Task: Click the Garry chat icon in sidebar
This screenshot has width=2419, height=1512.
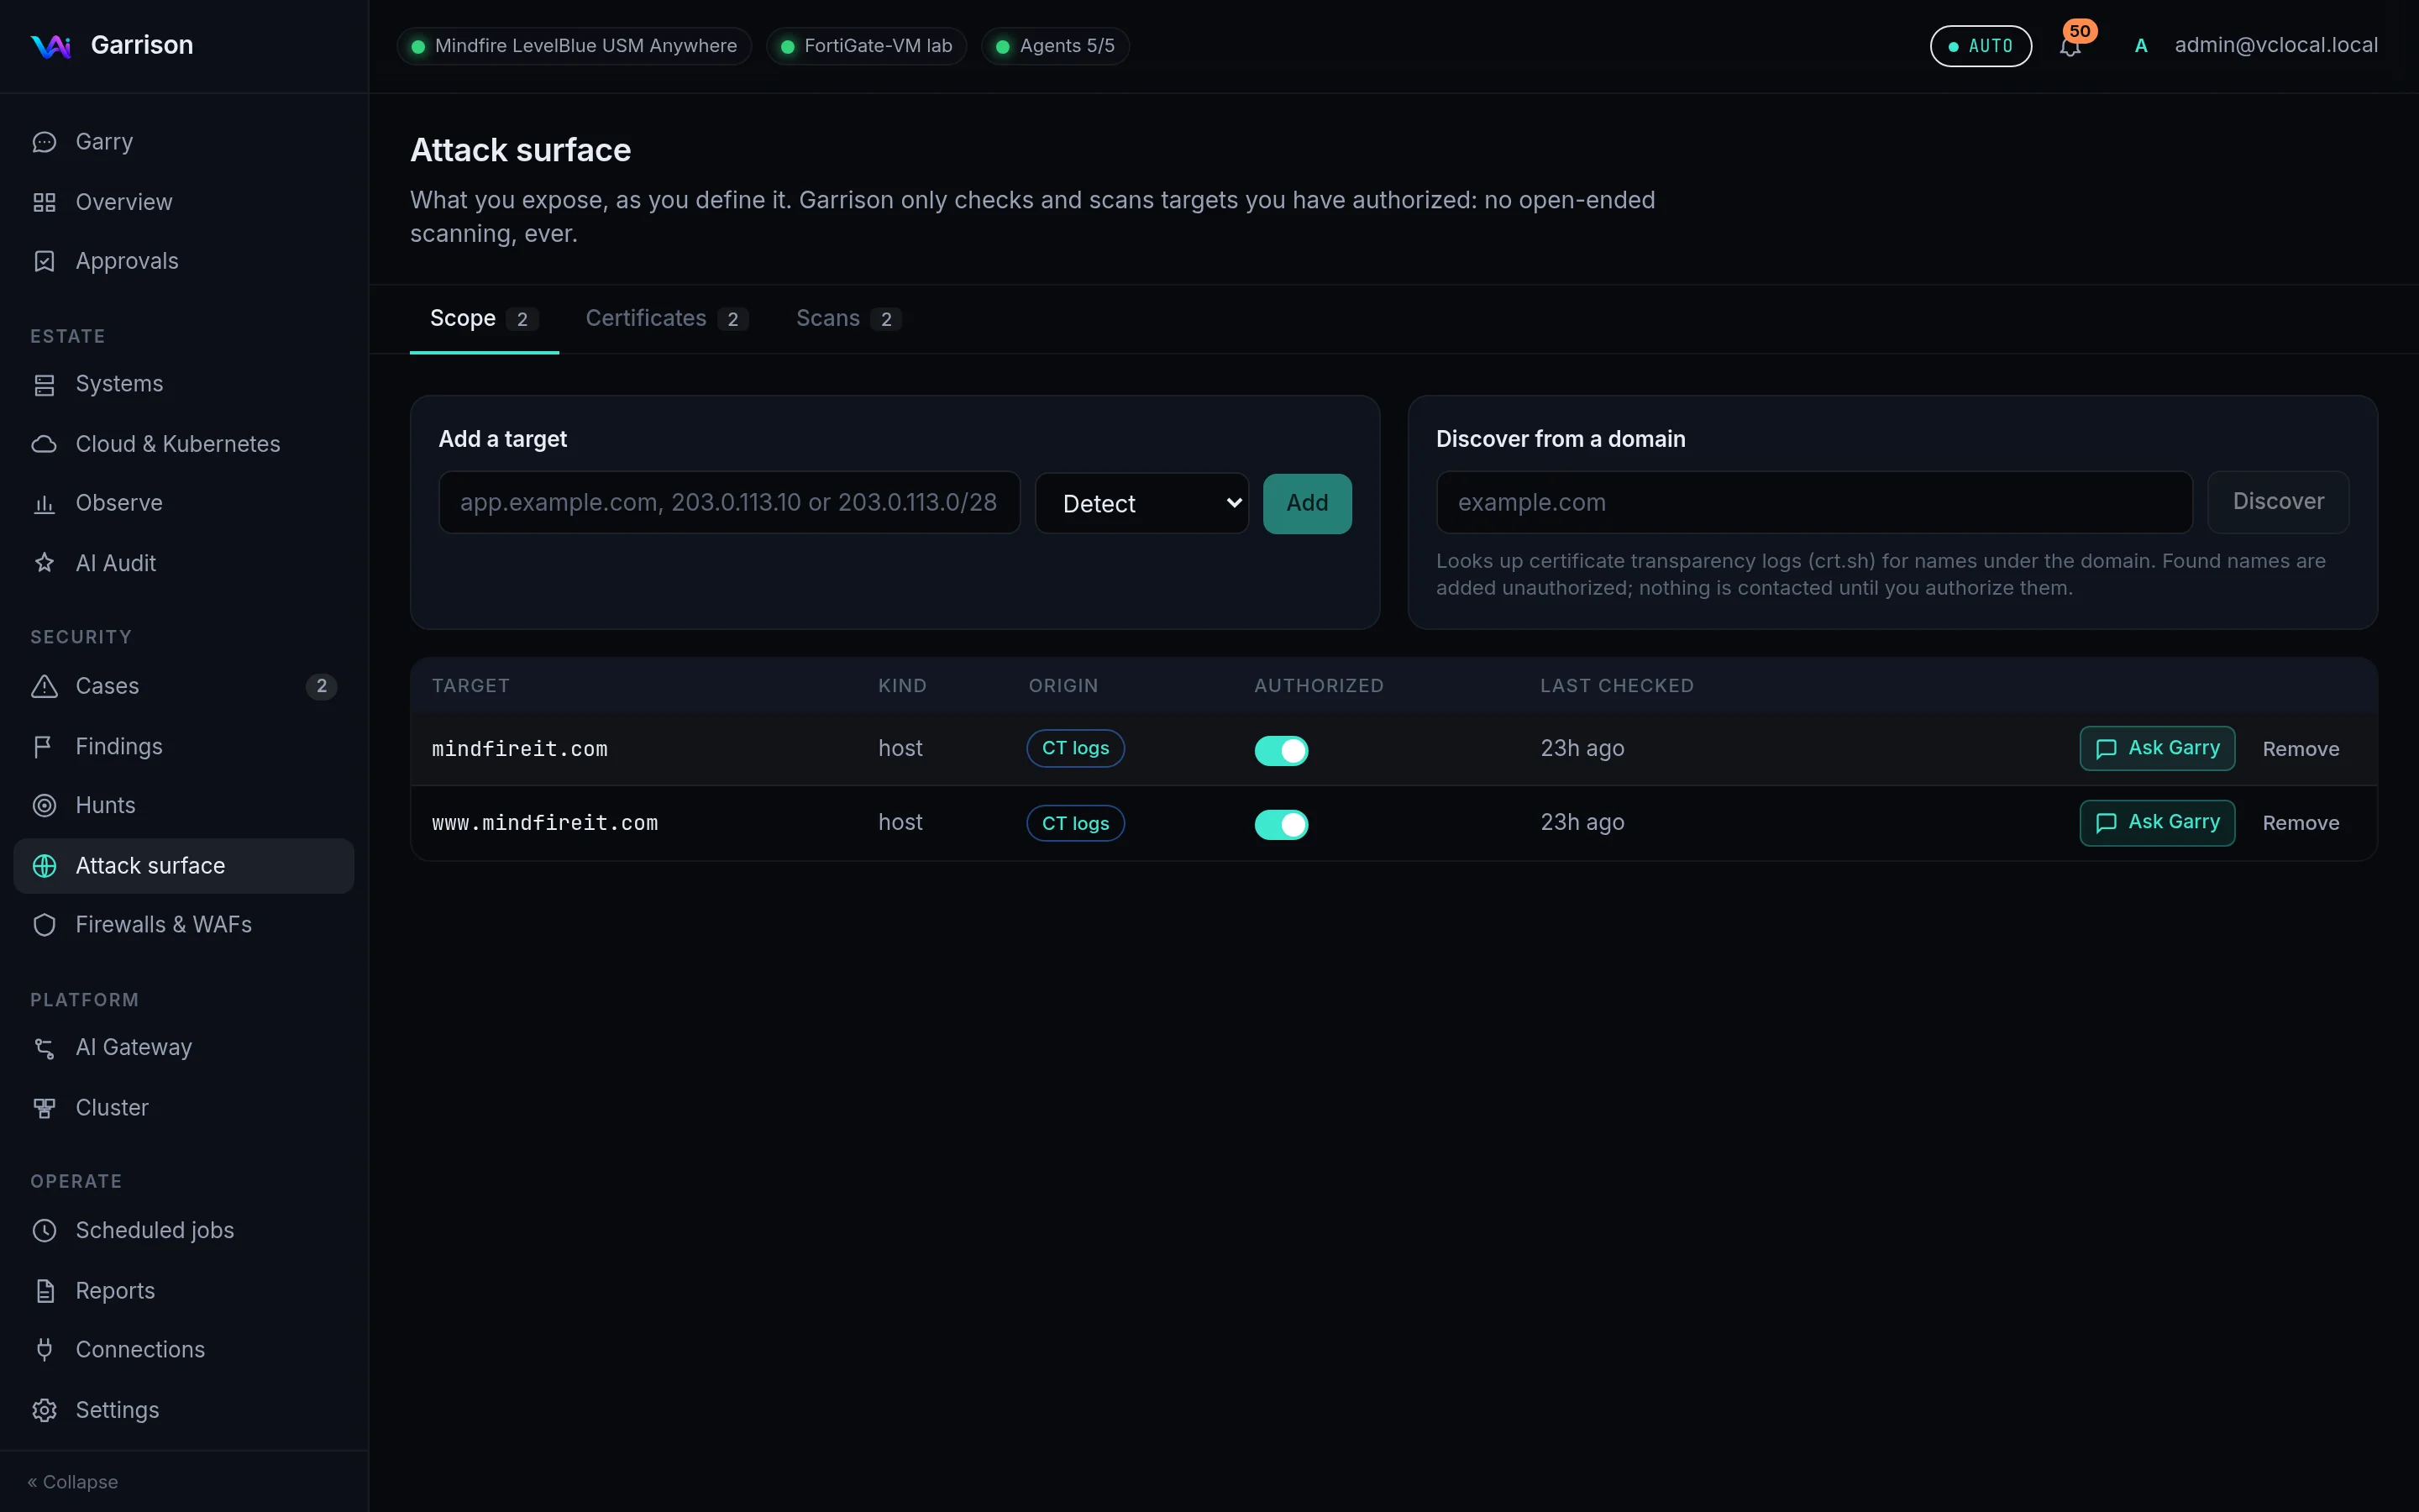Action: click(x=44, y=142)
